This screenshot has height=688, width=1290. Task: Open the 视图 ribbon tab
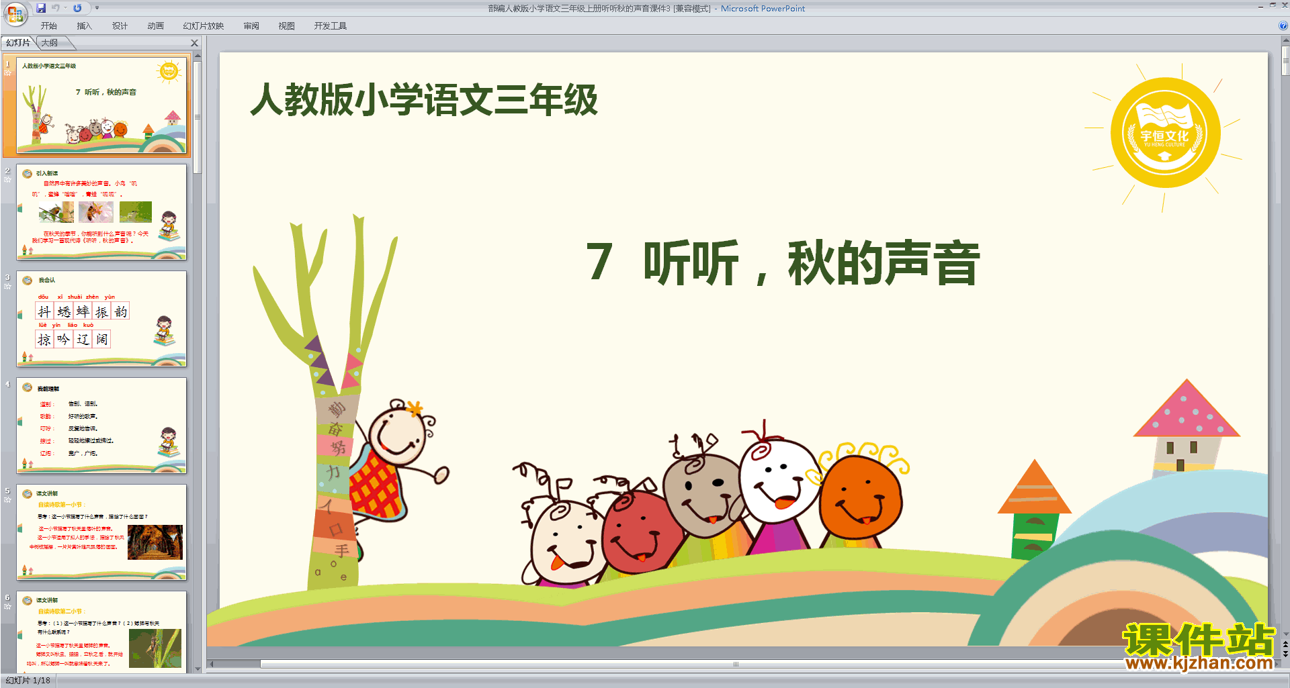[x=287, y=26]
